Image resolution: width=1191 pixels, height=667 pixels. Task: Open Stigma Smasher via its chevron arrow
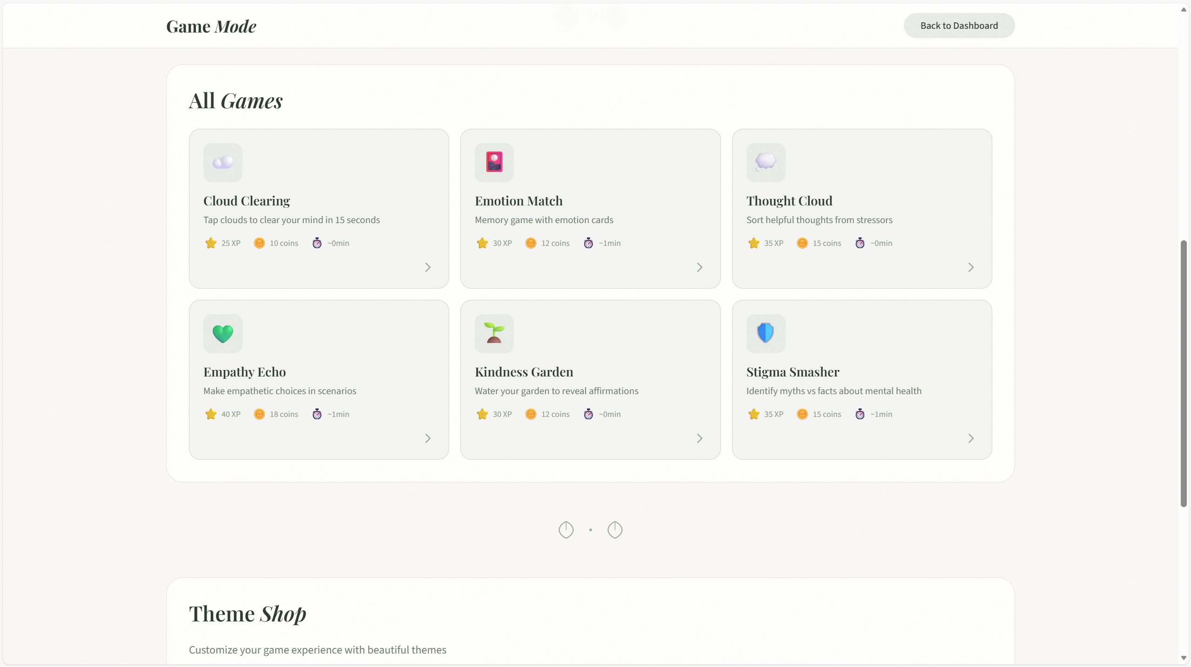point(970,438)
